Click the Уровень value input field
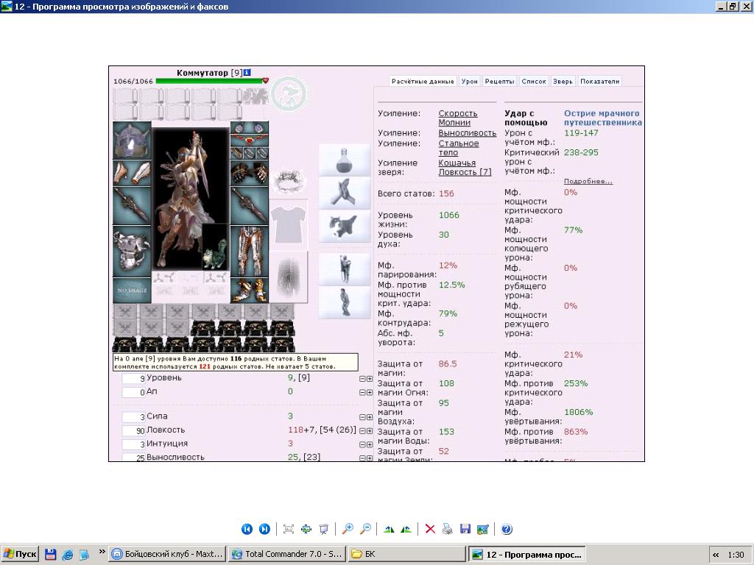754x565 pixels. tap(134, 379)
